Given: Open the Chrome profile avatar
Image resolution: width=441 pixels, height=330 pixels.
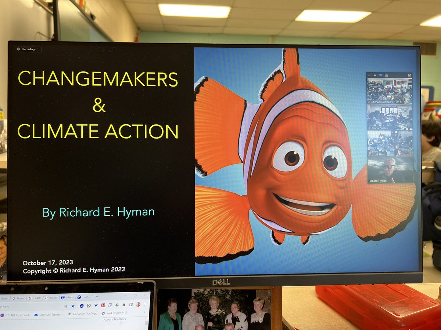Looking at the screenshot, I should (138, 304).
